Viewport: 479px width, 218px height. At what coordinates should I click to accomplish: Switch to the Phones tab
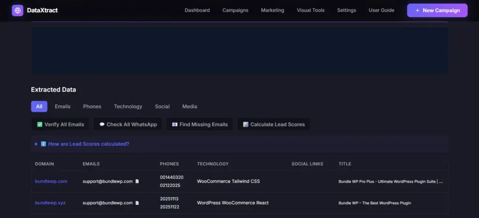pyautogui.click(x=92, y=107)
